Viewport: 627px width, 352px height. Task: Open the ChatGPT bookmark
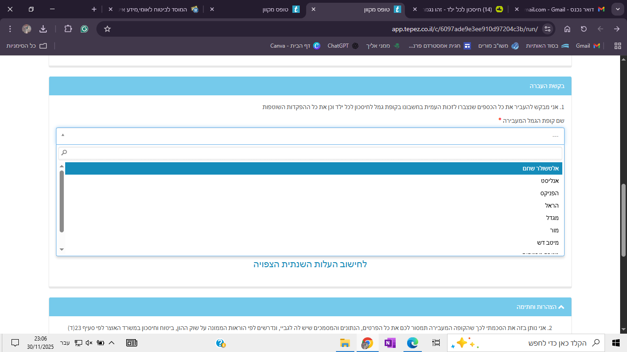tap(343, 46)
